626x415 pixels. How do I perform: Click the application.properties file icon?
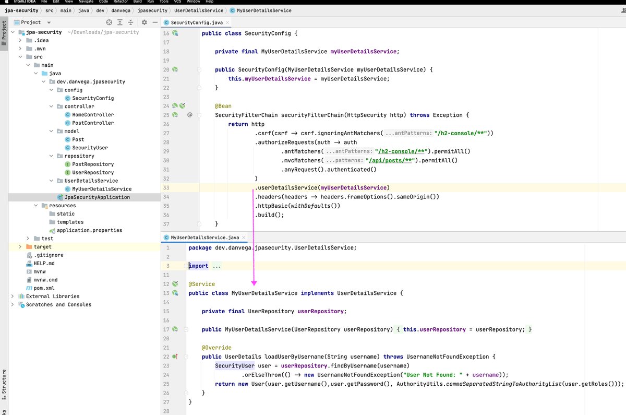pyautogui.click(x=52, y=230)
